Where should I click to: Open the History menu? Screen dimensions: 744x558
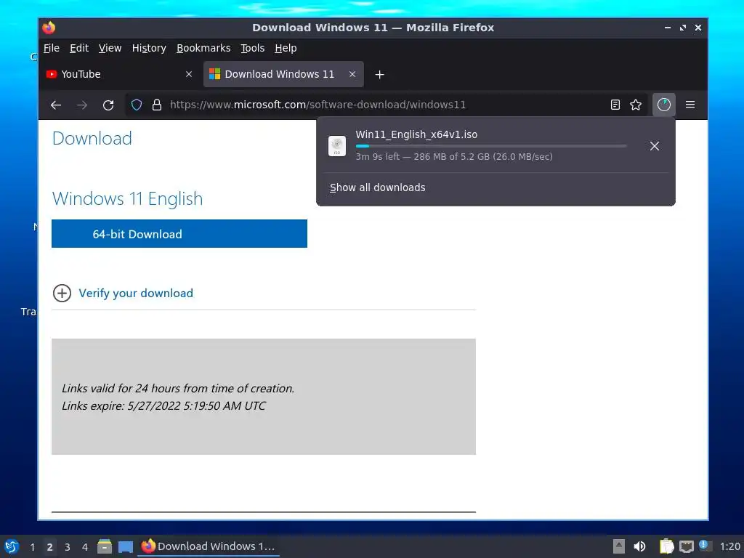[x=149, y=49]
